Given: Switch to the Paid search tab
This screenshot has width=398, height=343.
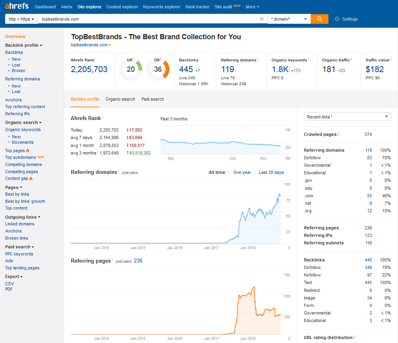Looking at the screenshot, I should point(153,99).
